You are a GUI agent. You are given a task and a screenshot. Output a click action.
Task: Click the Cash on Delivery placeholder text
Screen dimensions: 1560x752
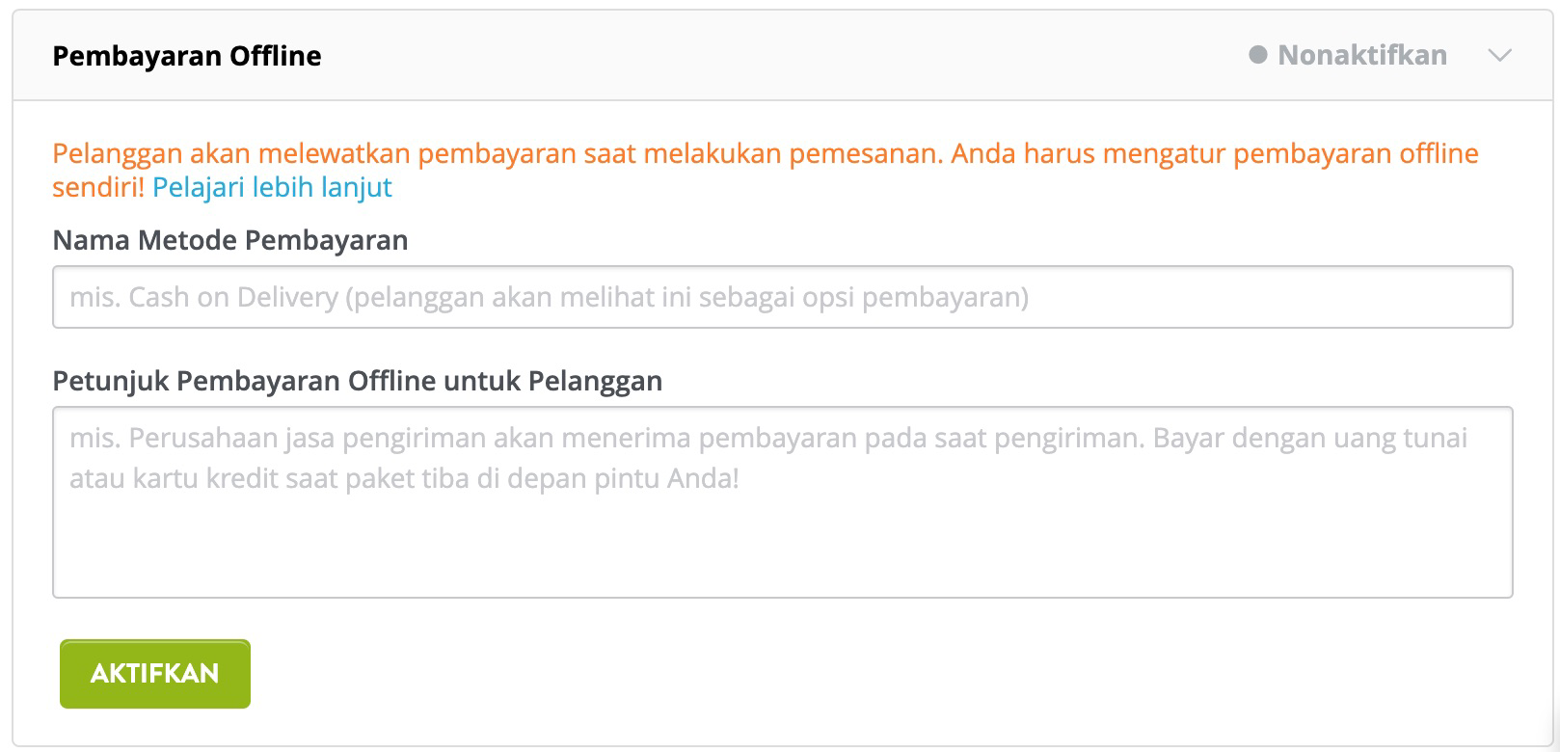pyautogui.click(x=548, y=297)
